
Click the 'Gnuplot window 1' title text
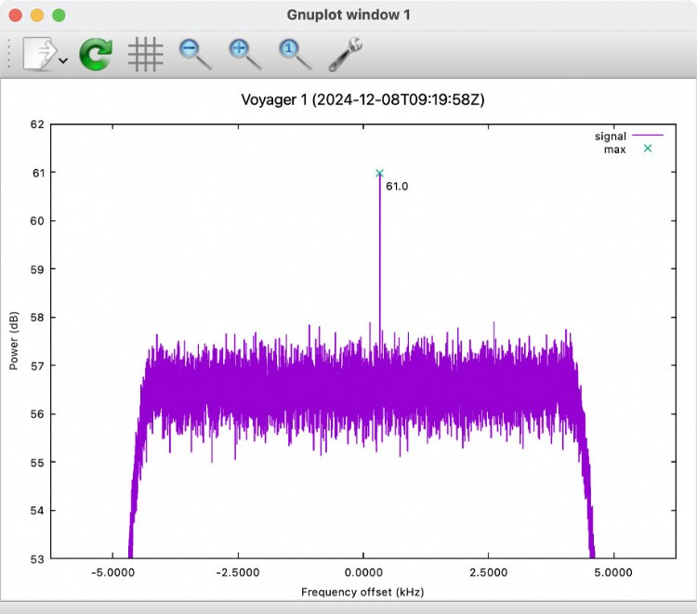coord(348,15)
